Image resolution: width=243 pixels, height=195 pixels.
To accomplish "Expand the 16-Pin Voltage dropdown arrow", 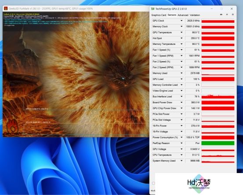I will (181, 131).
